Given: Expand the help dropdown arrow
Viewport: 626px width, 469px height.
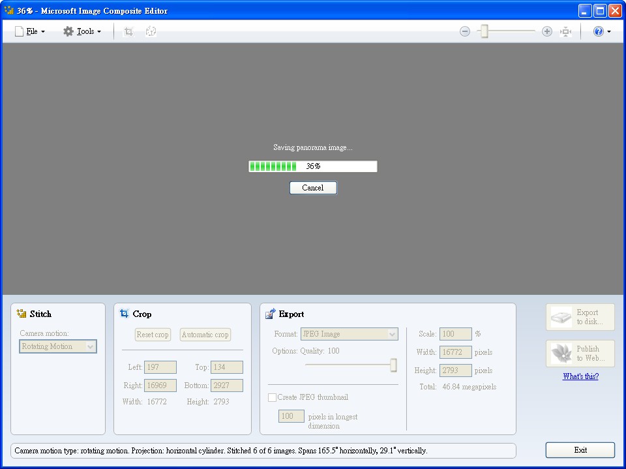Looking at the screenshot, I should [609, 31].
